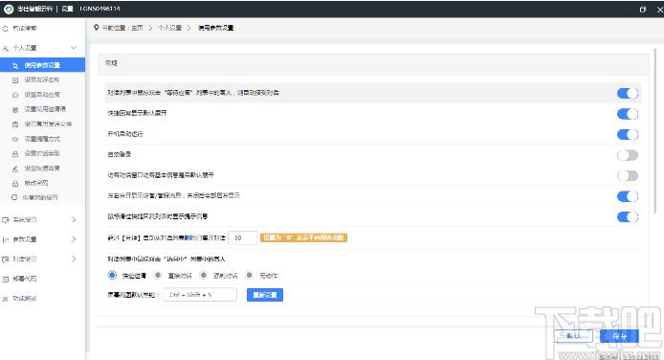This screenshot has height=360, width=664.
Task: Click the outlined 默认 button at bottom
Action: (x=573, y=336)
